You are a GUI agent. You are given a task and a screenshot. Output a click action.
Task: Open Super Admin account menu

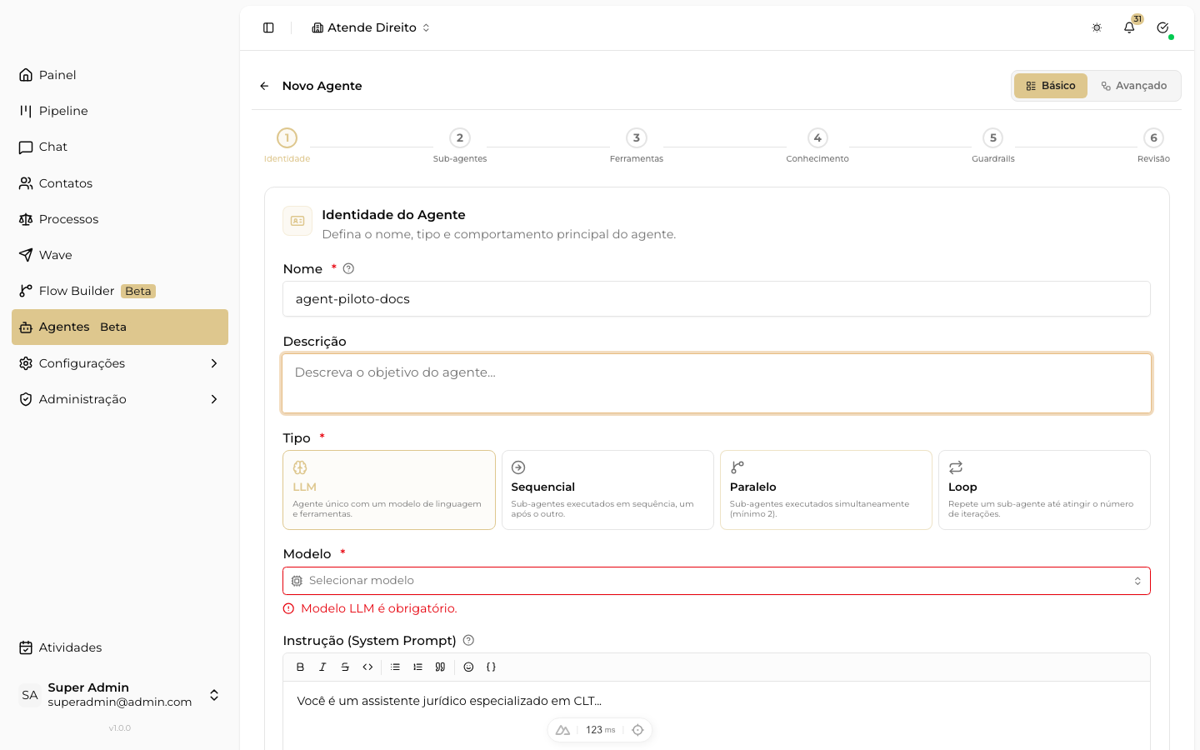120,695
